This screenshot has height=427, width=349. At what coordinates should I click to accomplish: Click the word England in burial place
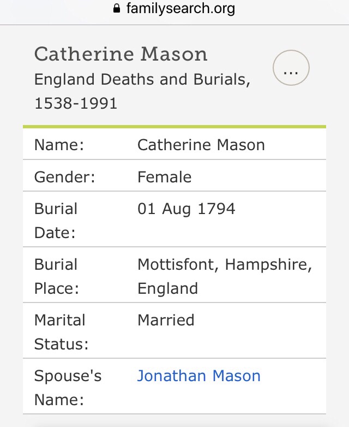[x=167, y=288]
